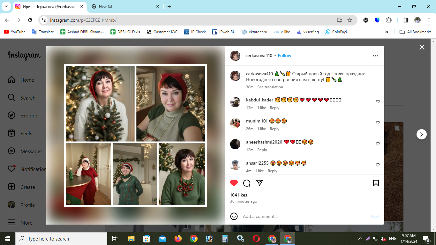Go to next post arrow
436x245 pixels.
tap(422, 134)
